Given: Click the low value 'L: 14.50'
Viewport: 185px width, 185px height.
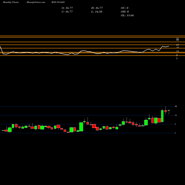Looking at the screenshot, I should [97, 12].
